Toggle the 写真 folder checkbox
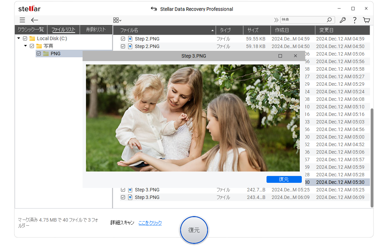The height and width of the screenshot is (248, 383). click(32, 46)
